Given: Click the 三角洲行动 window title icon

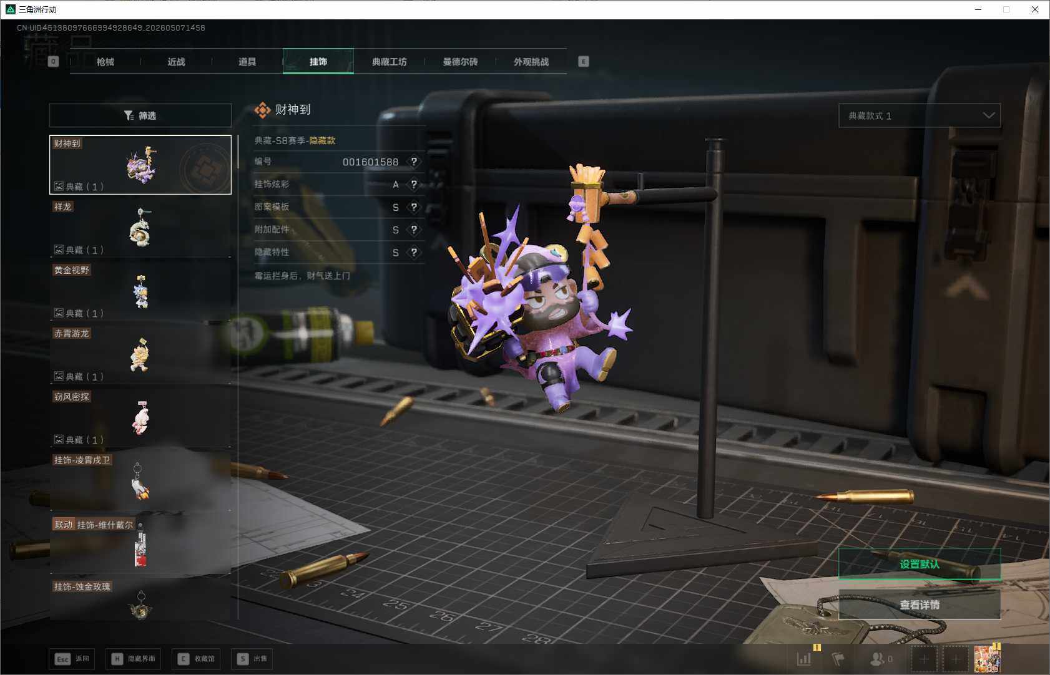Looking at the screenshot, I should click(x=10, y=9).
